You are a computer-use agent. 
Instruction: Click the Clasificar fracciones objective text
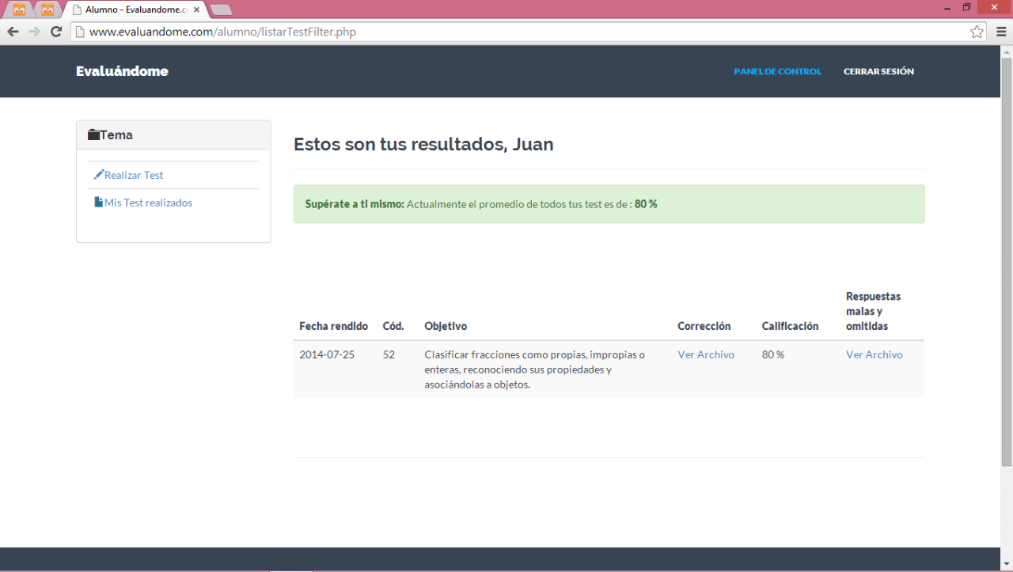point(534,369)
